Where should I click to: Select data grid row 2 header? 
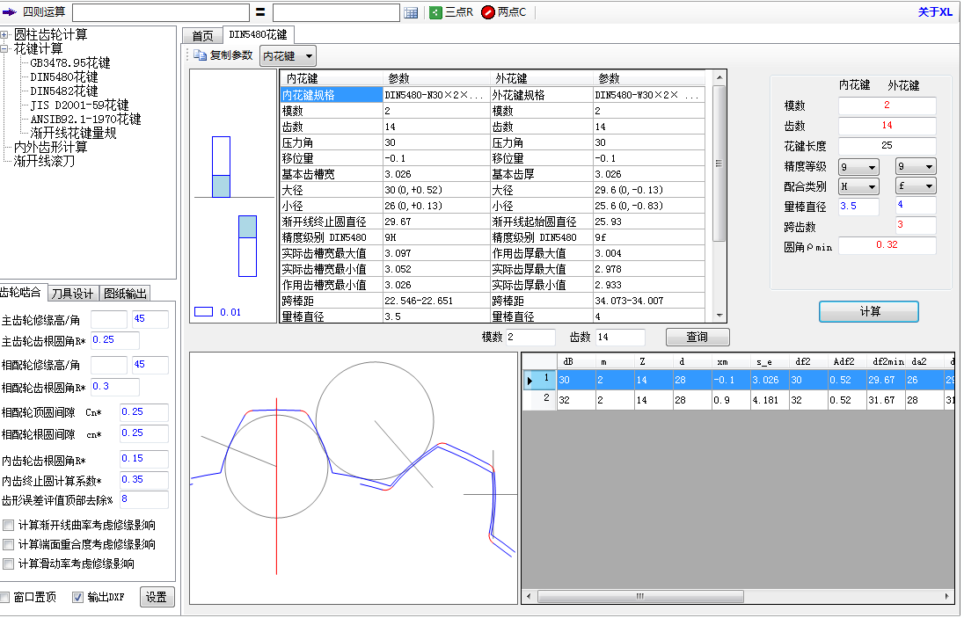(x=539, y=400)
